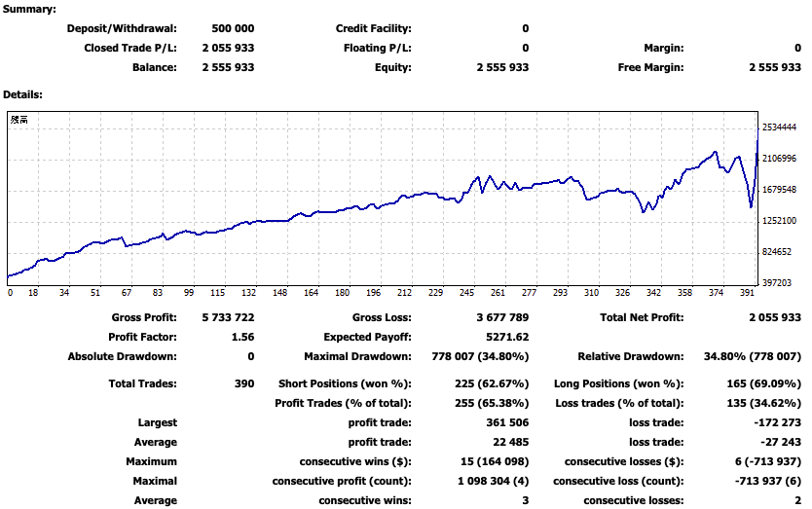Click the 2534444 y-axis label on chart
Screen dimensions: 812x509
pos(781,127)
